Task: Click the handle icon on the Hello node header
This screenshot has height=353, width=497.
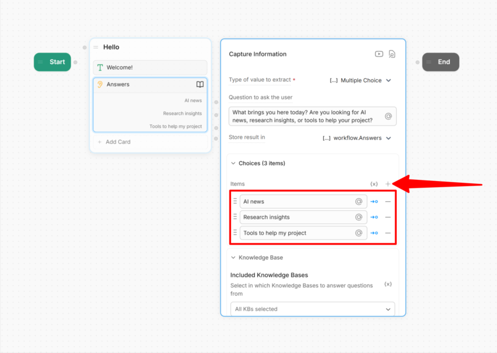Action: coord(96,47)
